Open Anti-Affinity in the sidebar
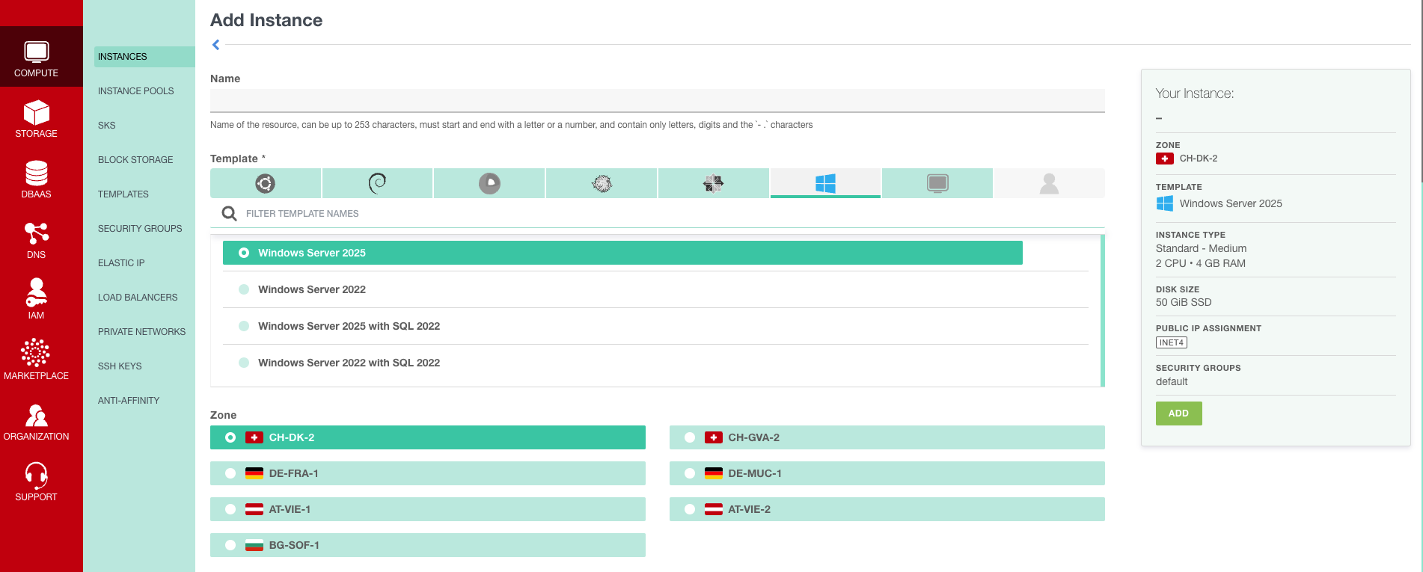 click(x=129, y=401)
